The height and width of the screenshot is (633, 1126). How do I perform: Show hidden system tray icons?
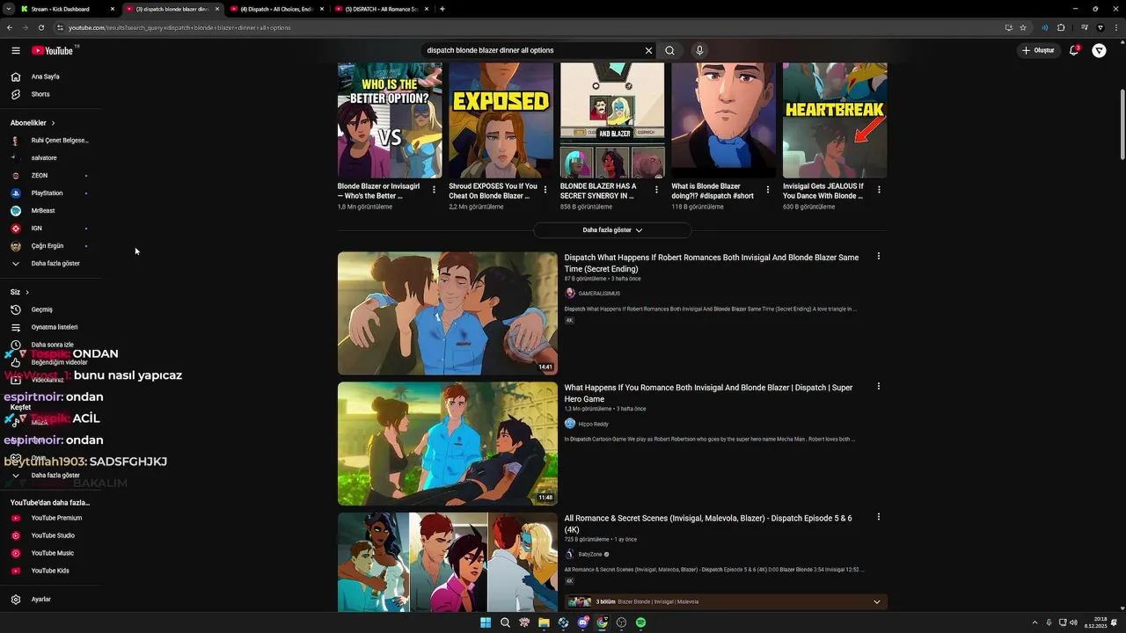1035,622
